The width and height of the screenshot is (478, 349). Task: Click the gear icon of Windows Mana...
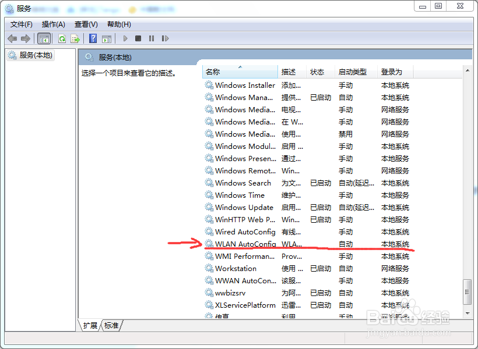209,97
